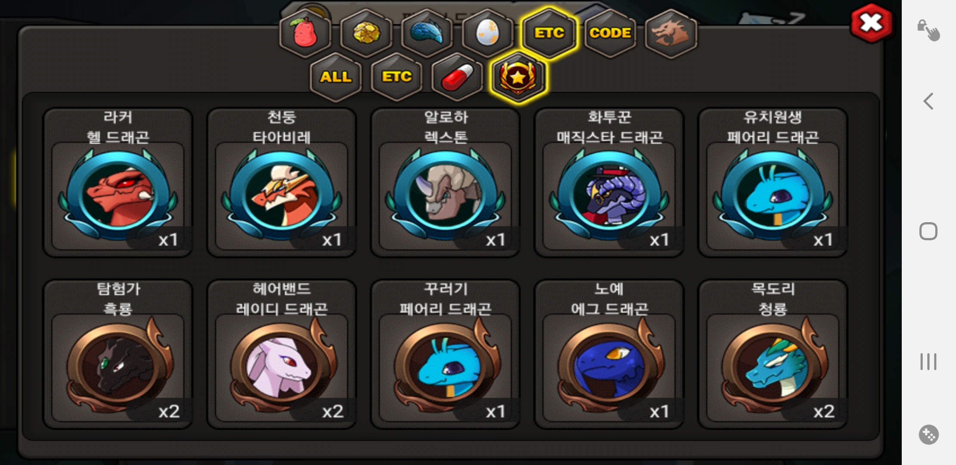Open the dragon head category hexagon
Image resolution: width=956 pixels, height=465 pixels.
pyautogui.click(x=671, y=33)
